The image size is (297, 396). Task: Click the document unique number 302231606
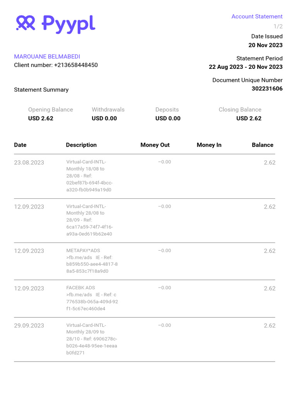coord(267,89)
